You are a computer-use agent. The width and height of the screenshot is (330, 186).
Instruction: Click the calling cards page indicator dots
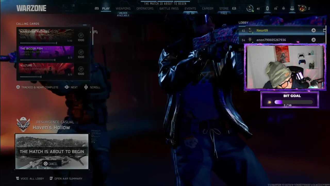click(x=79, y=25)
